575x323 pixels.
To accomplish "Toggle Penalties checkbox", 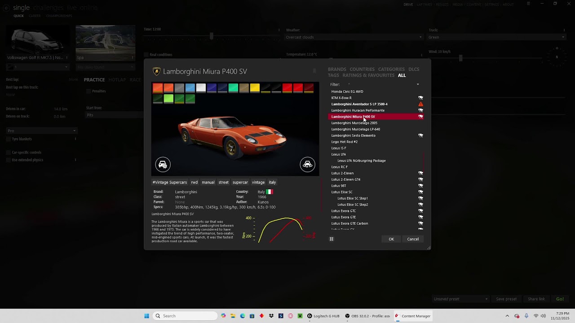I will click(x=89, y=91).
